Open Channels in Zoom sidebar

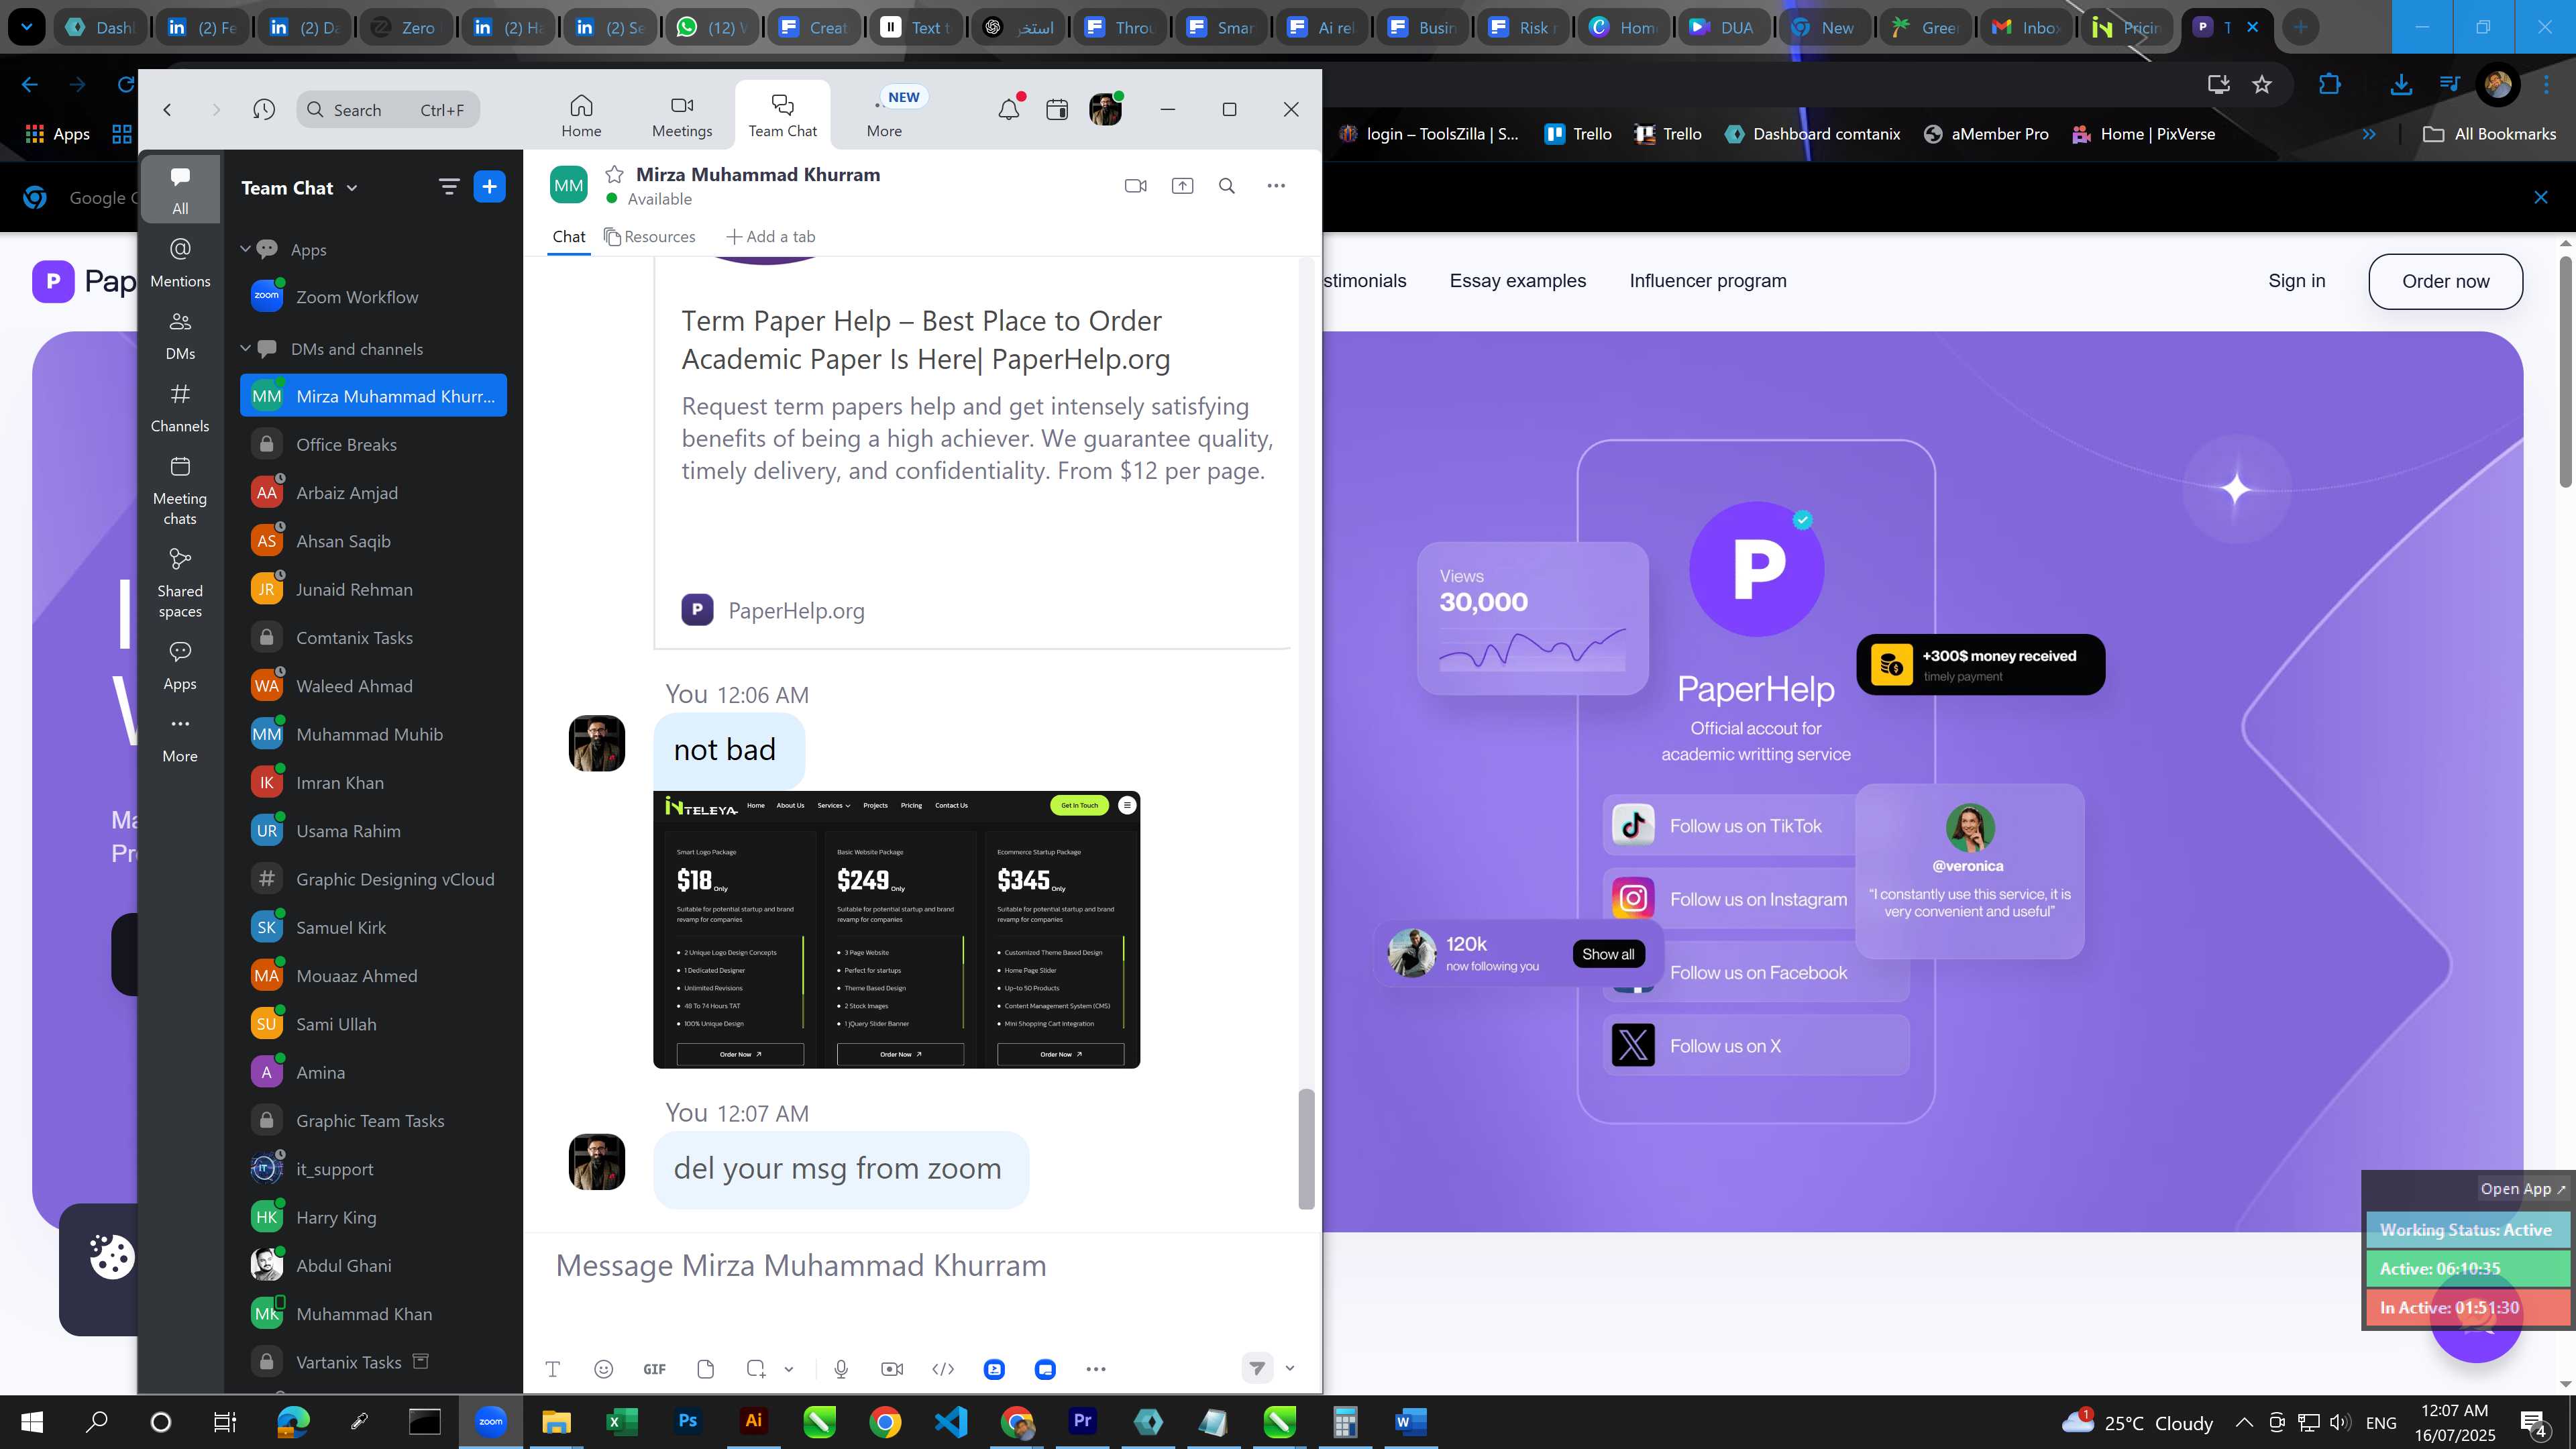click(180, 408)
